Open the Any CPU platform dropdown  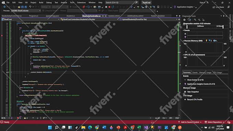pyautogui.click(x=60, y=7)
